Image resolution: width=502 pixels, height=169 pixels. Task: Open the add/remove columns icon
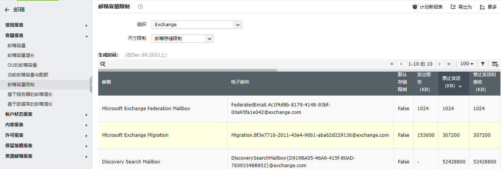click(x=495, y=64)
